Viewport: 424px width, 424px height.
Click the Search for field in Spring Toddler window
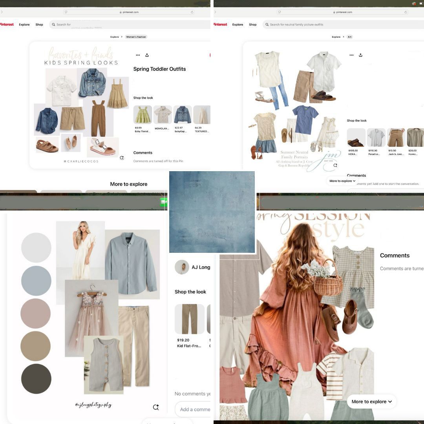point(130,24)
